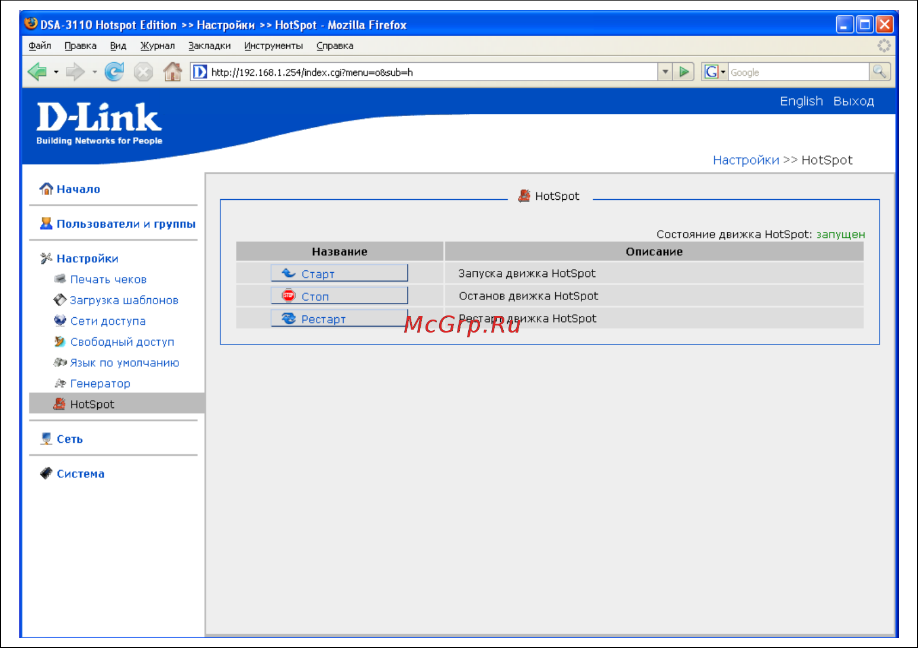Screen dimensions: 918x648
Task: Click the D-Link logo
Action: (x=99, y=123)
